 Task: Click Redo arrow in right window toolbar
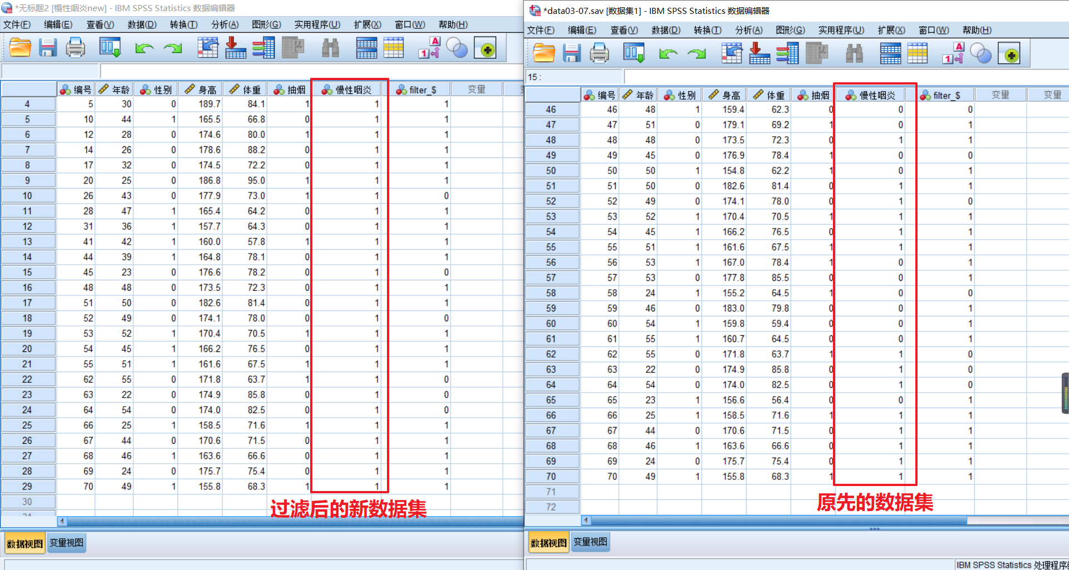697,53
